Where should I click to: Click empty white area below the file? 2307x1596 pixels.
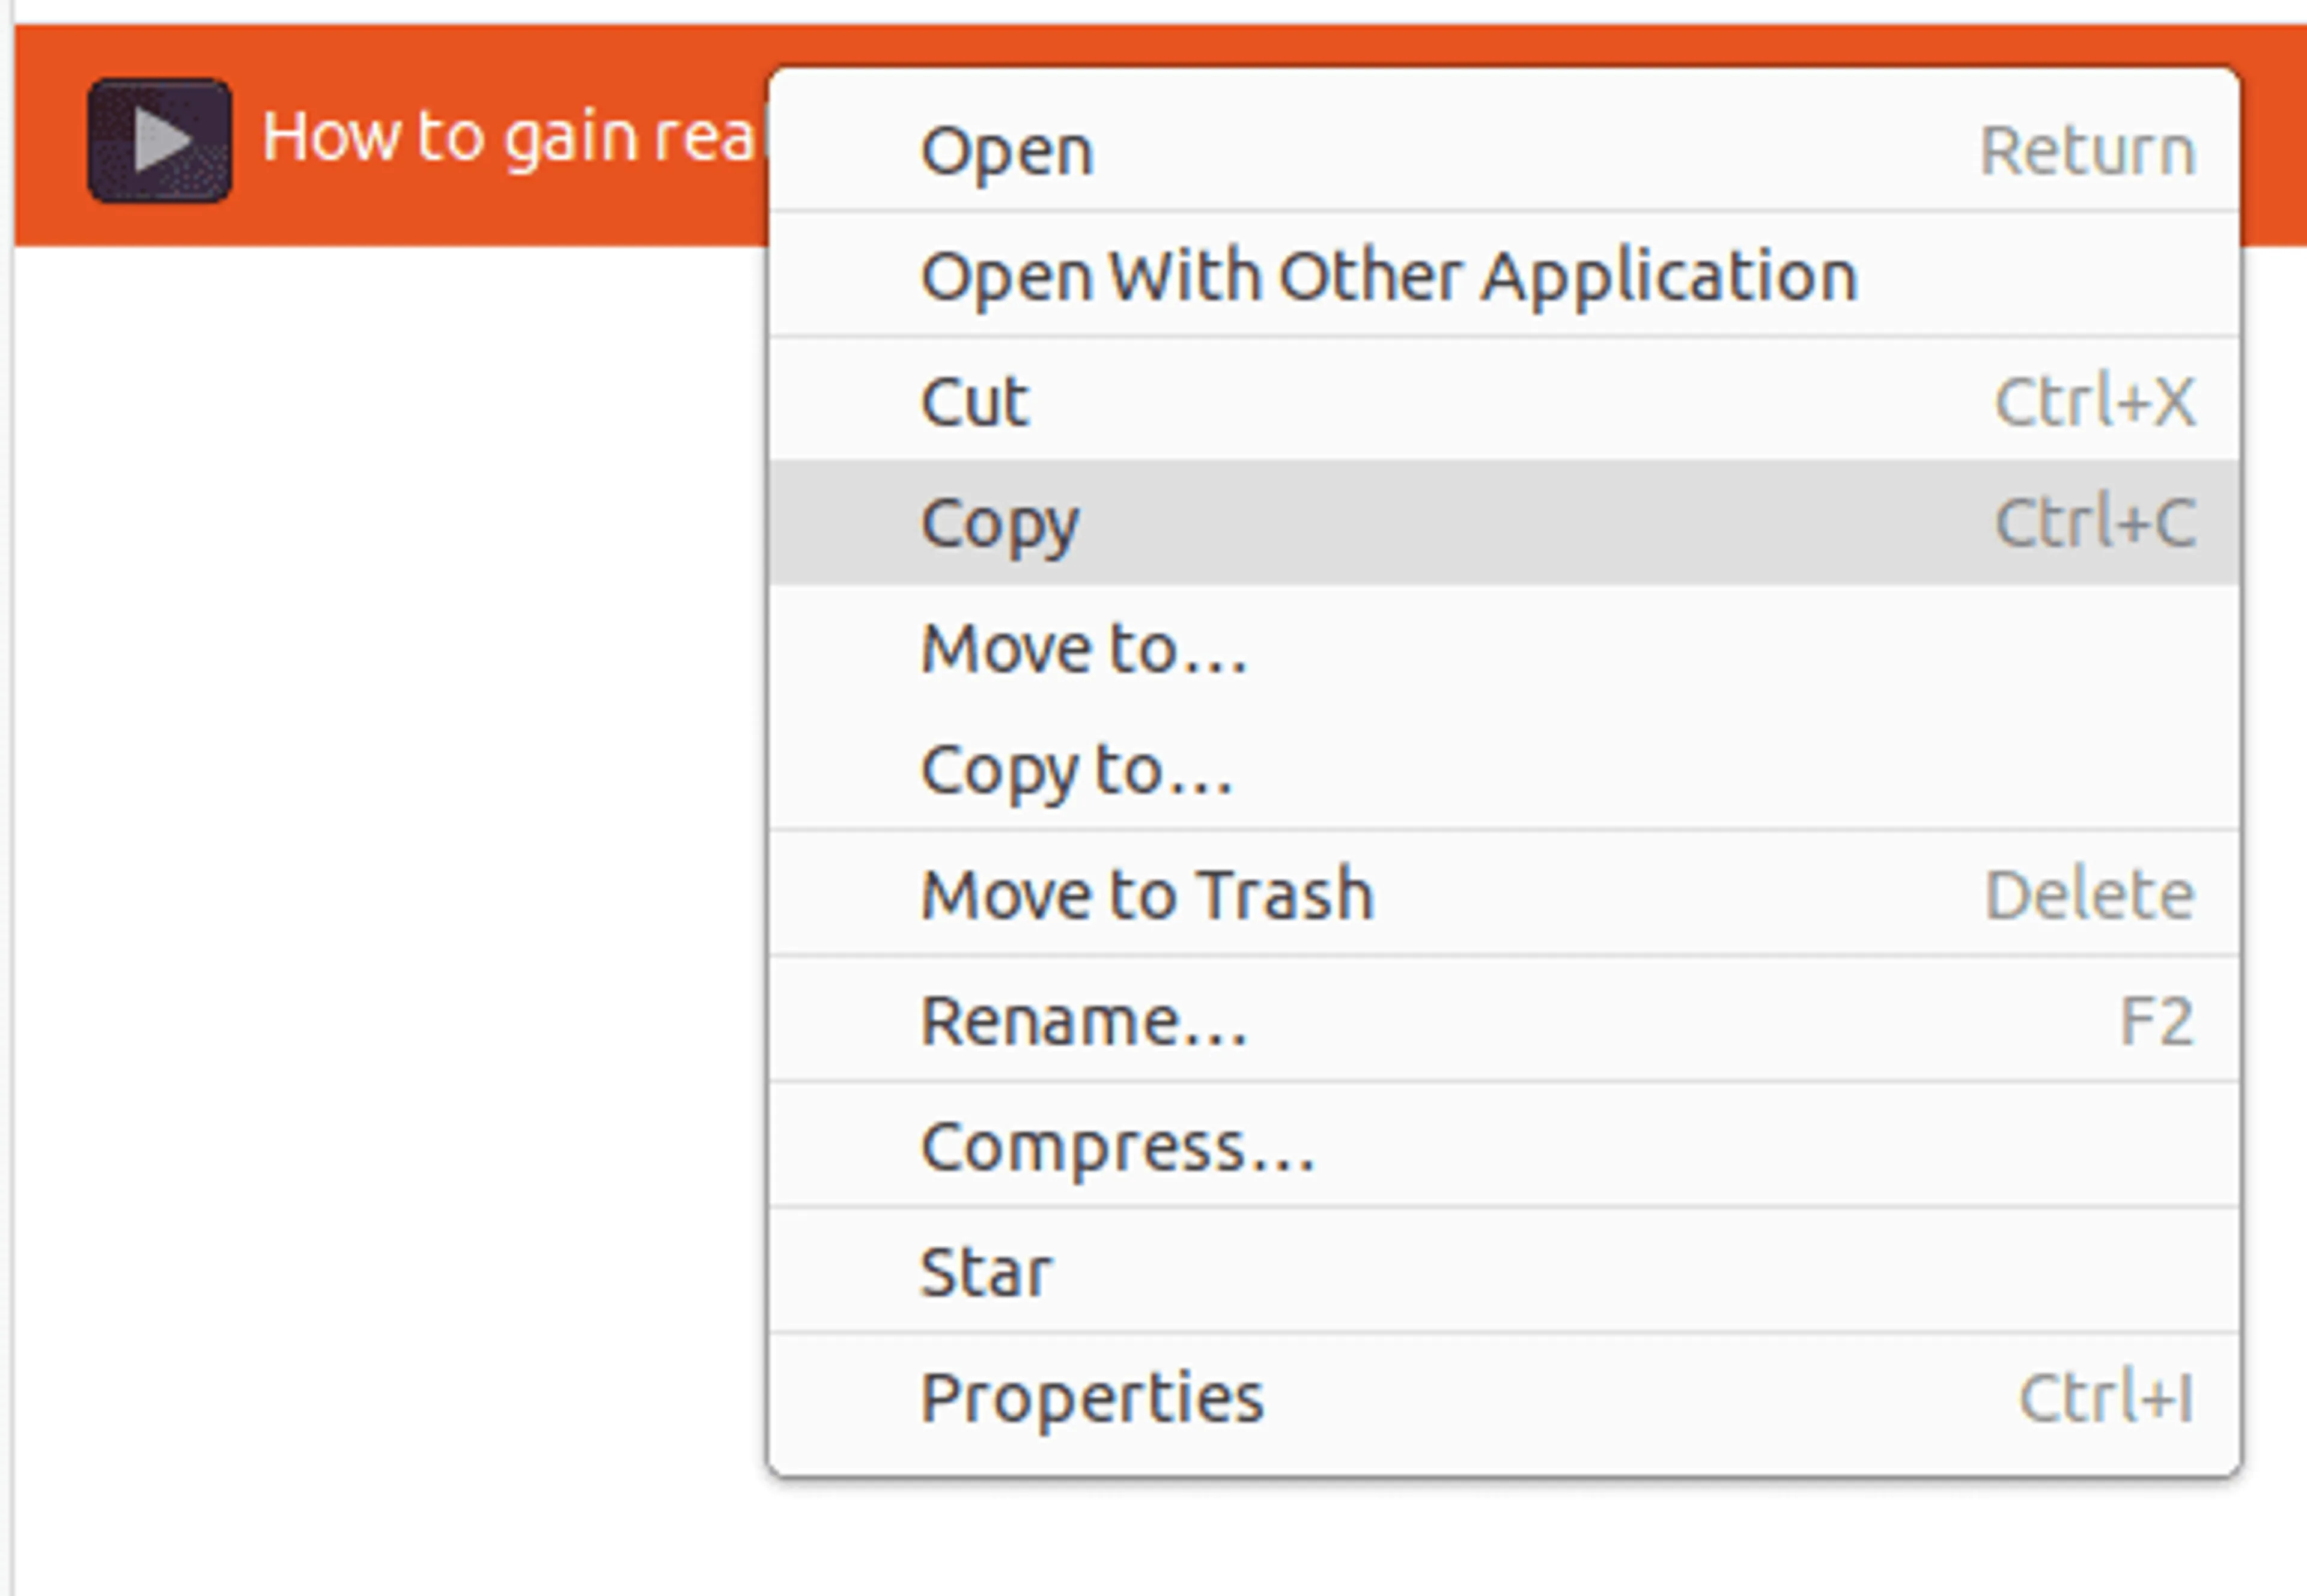[x=380, y=800]
